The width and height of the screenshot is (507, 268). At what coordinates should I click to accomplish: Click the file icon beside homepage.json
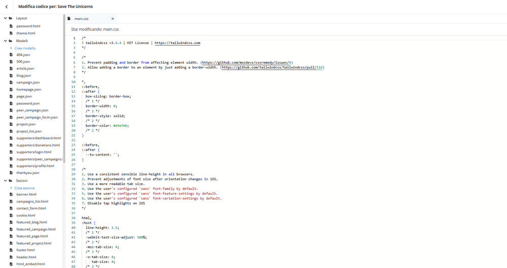tap(11, 90)
